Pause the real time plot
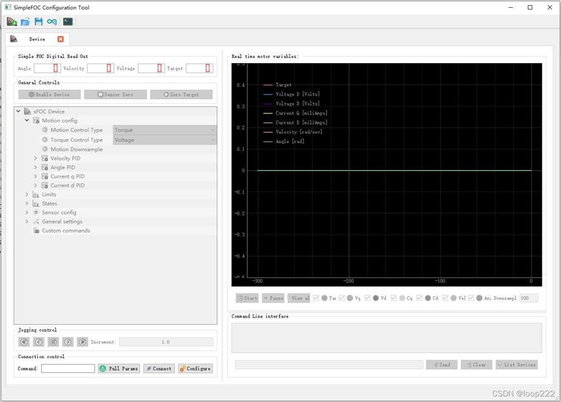Viewport: 561px width, 402px height. [x=273, y=298]
